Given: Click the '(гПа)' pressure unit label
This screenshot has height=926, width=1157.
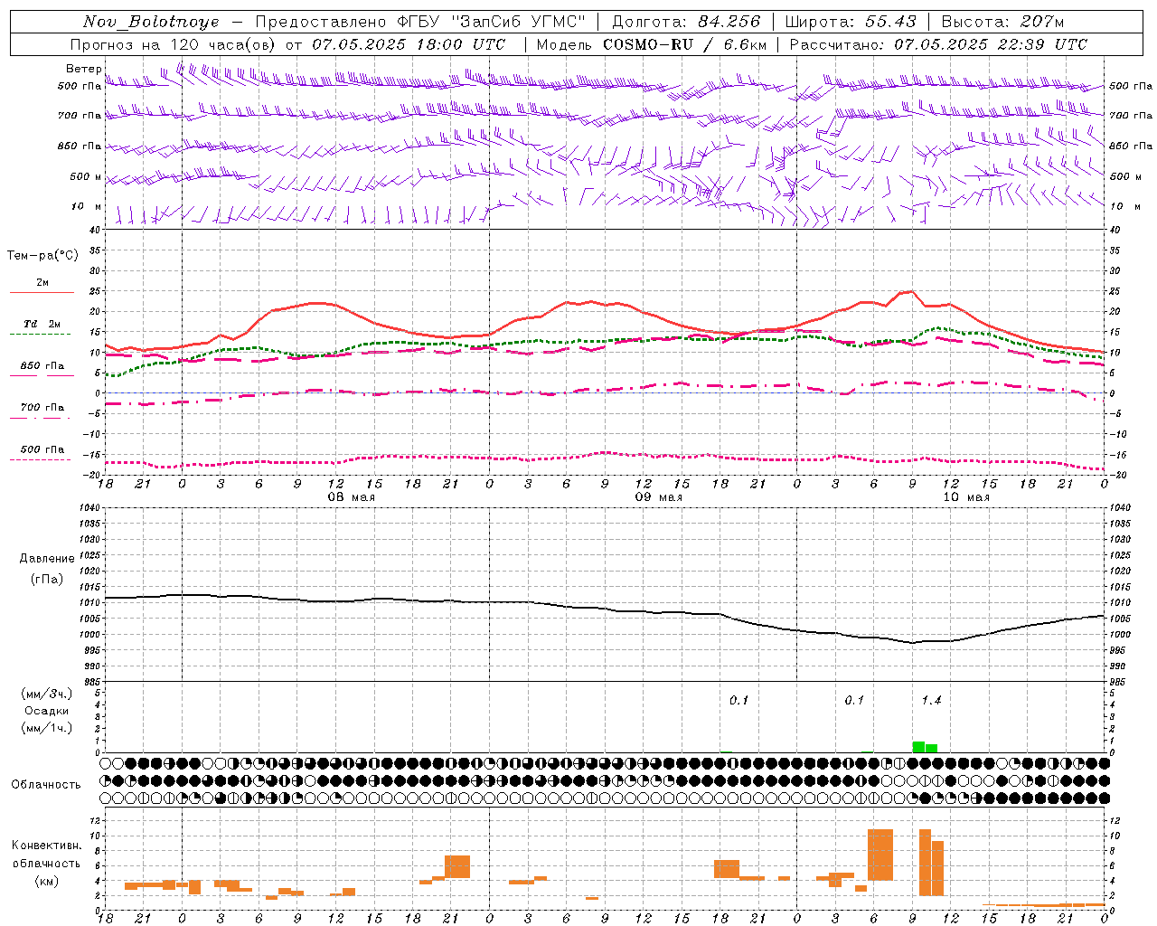Looking at the screenshot, I should pyautogui.click(x=47, y=579).
